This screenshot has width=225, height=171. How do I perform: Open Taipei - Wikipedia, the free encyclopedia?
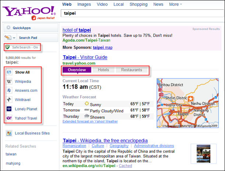tap(105, 140)
